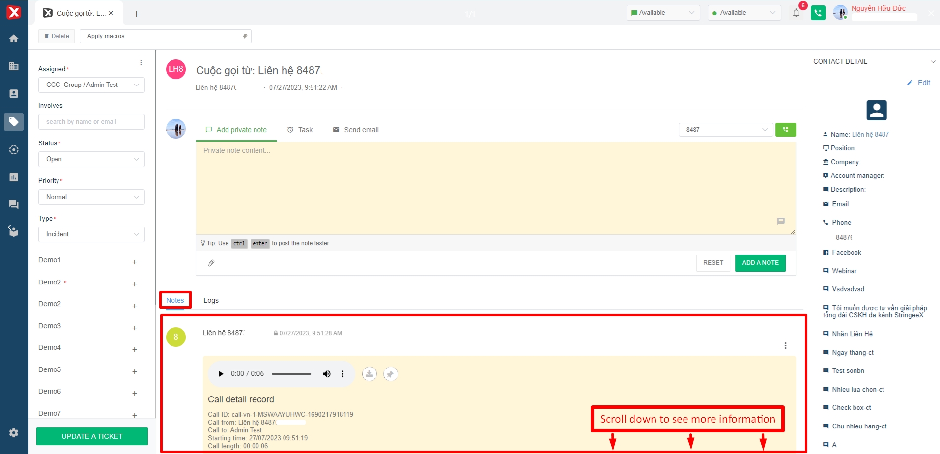Viewport: 940px width, 454px height.
Task: Expand the Type dropdown showing Incident
Action: click(91, 234)
